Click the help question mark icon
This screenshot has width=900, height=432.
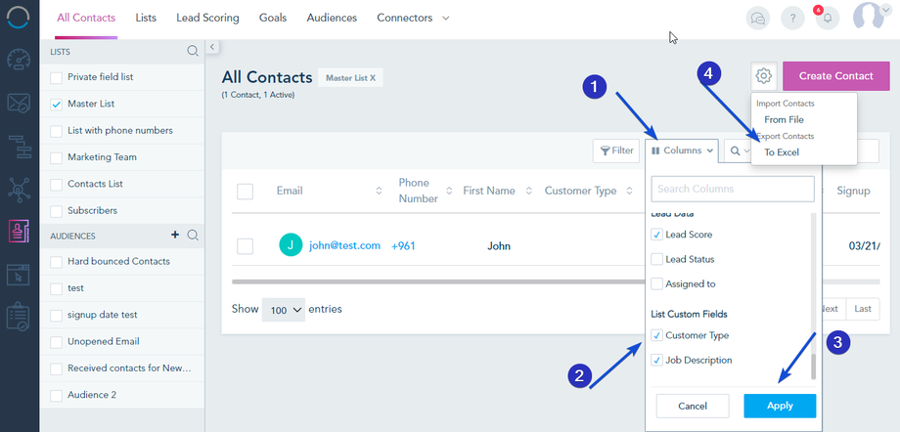[x=792, y=18]
